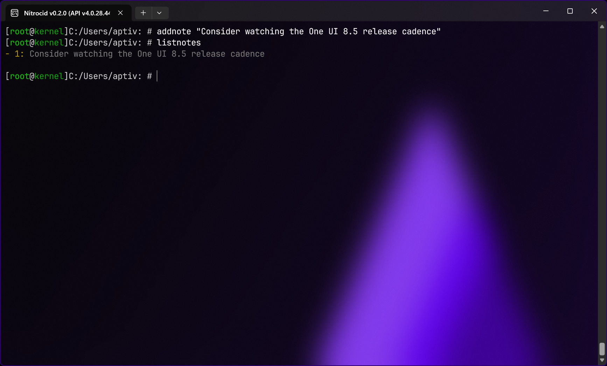Maximize the terminal window
Image resolution: width=607 pixels, height=366 pixels.
point(570,11)
